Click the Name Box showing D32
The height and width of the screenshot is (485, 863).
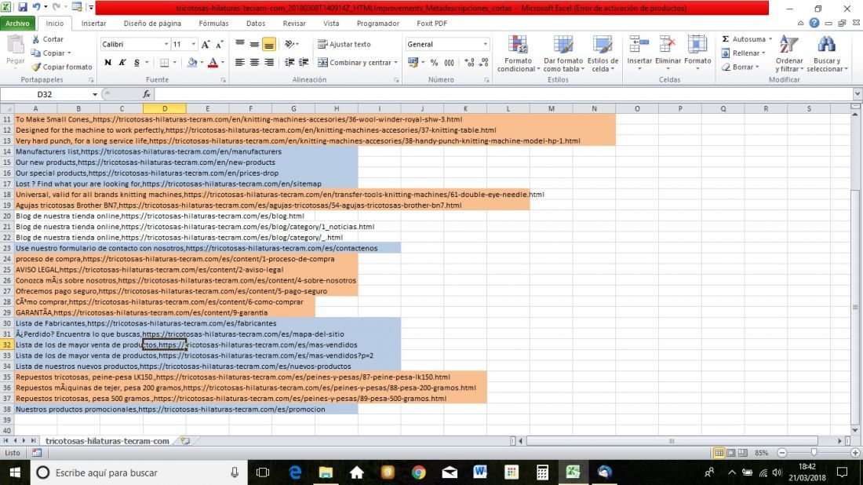[x=46, y=94]
